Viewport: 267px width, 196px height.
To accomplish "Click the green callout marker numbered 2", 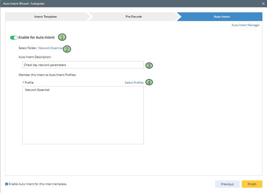I will pos(67,49).
